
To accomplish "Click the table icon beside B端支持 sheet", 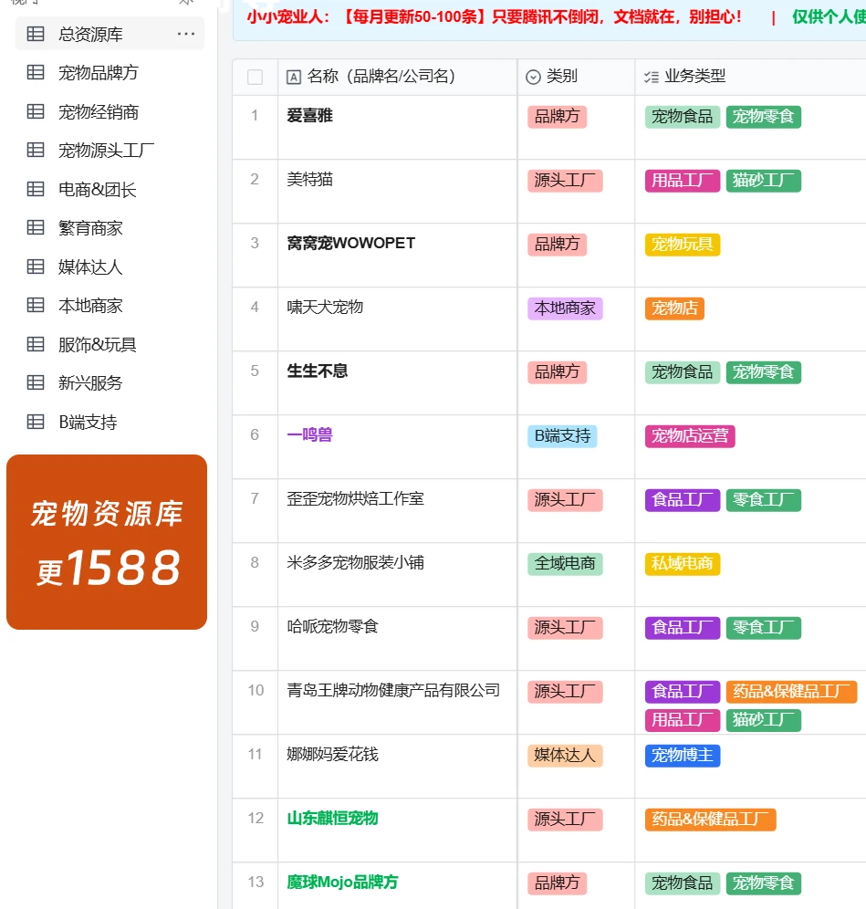I will coord(36,422).
